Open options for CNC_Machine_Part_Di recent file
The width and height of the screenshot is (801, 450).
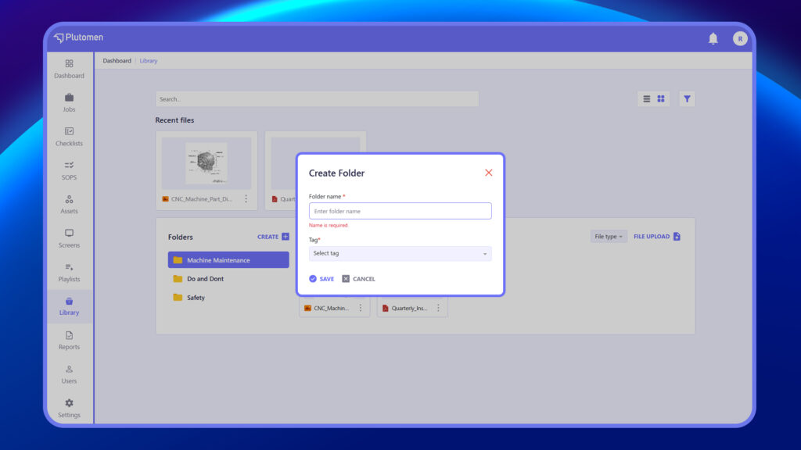point(246,199)
